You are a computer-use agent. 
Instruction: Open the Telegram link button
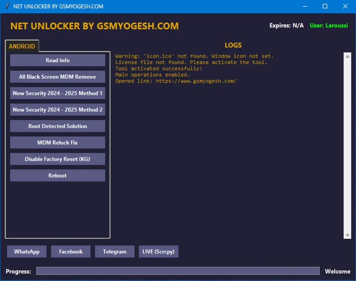115,251
